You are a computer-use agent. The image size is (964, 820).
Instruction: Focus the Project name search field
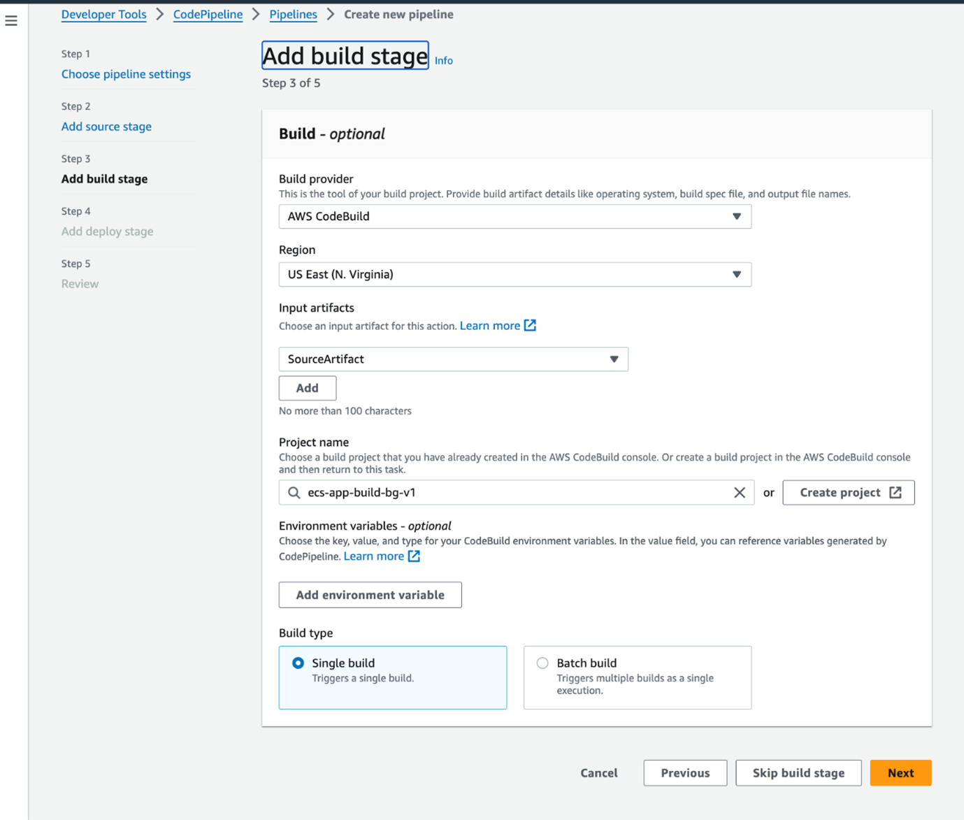pyautogui.click(x=517, y=493)
